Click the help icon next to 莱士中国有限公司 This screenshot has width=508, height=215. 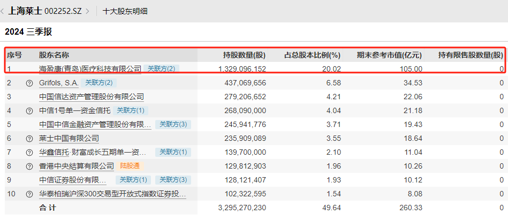[x=29, y=138]
